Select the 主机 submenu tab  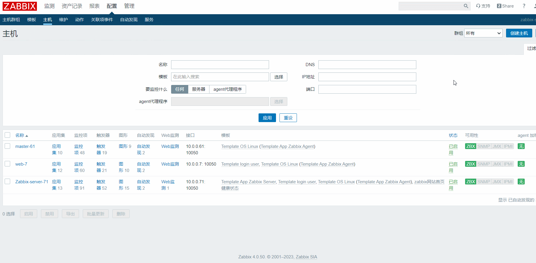[48, 20]
